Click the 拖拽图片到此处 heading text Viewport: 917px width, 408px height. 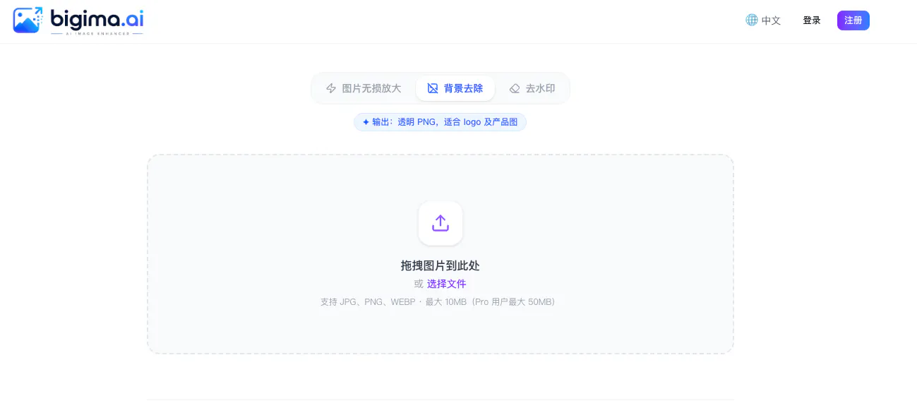pos(440,265)
